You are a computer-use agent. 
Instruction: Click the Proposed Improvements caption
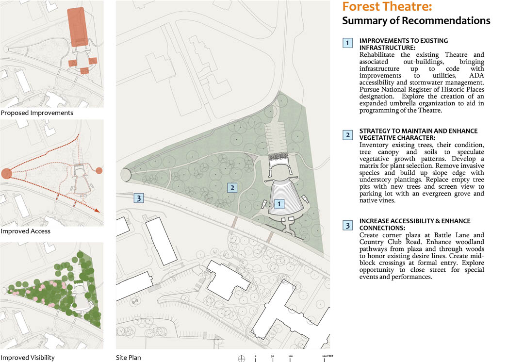click(37, 113)
